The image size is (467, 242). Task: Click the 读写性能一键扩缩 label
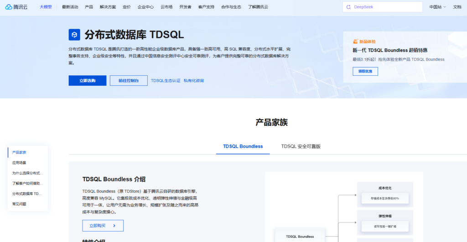point(385,226)
